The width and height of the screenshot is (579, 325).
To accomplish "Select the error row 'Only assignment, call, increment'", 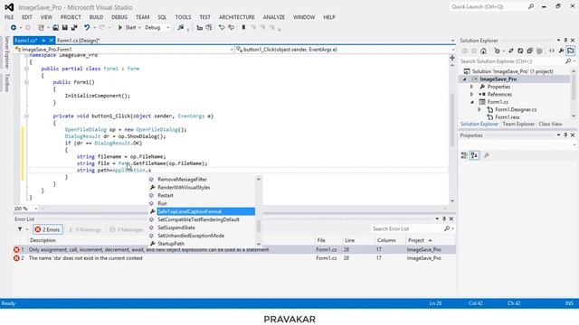I will [x=234, y=250].
